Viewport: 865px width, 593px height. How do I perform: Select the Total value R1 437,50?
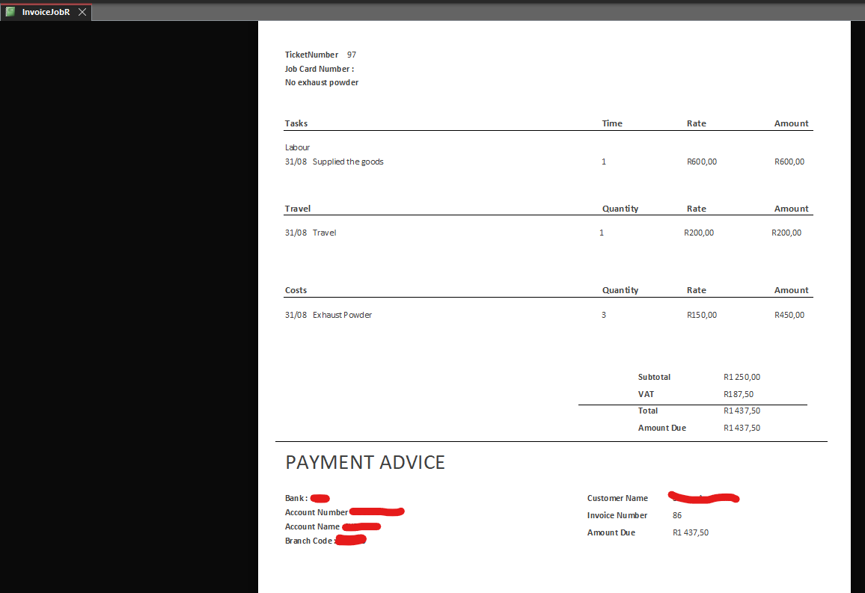(742, 411)
